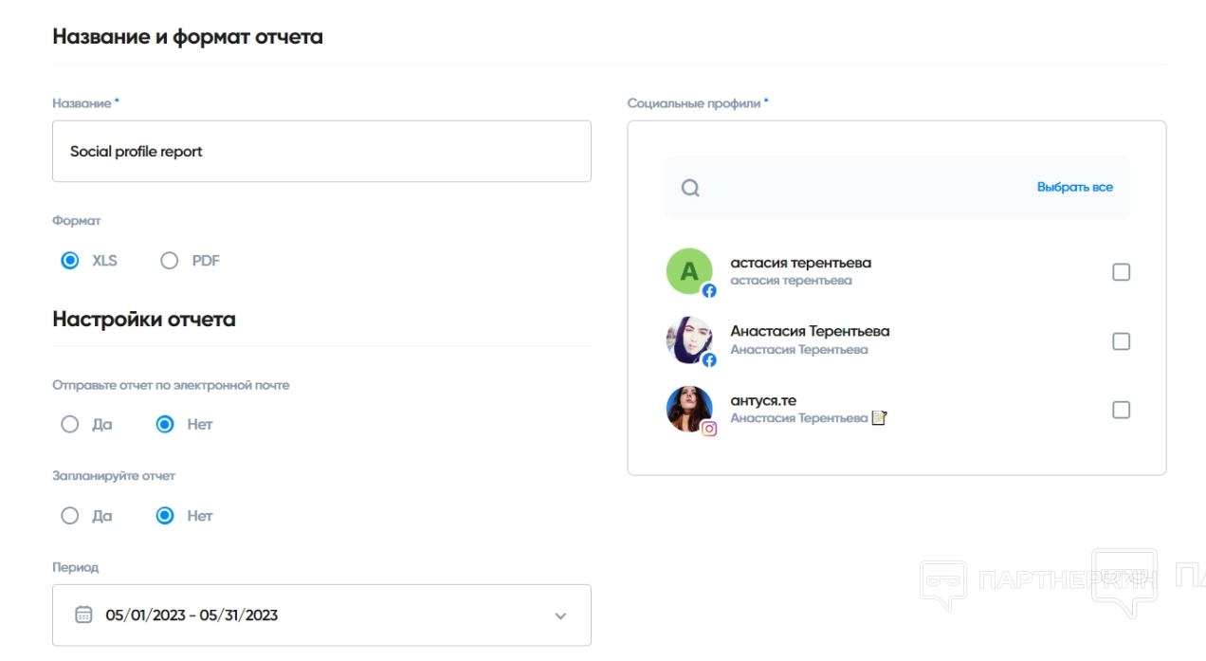Choose 'Да' to schedule the report
Screen dimensions: 1206x661
click(x=70, y=516)
